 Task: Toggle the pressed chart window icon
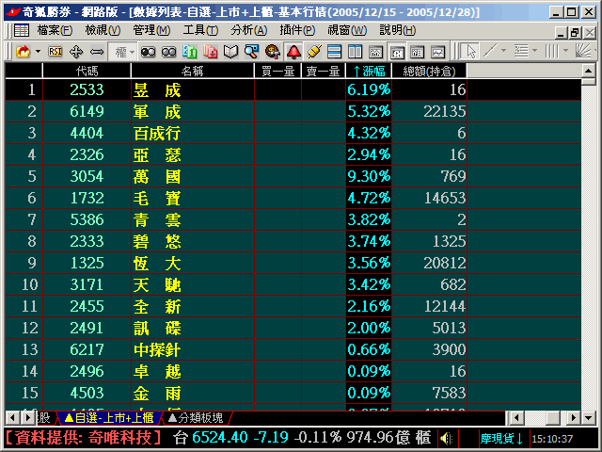tap(397, 52)
